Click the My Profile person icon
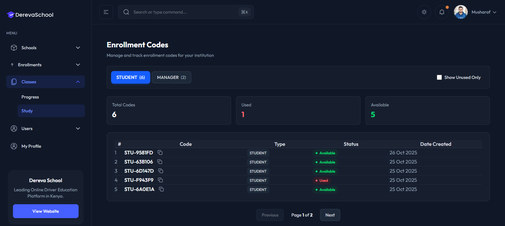 coord(14,146)
